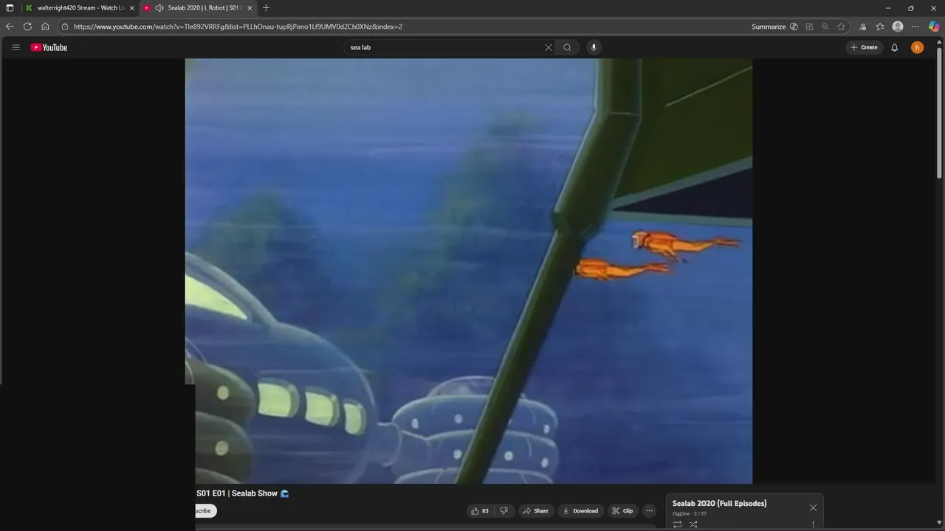This screenshot has height=531, width=945.
Task: View site information lock icon
Action: pyautogui.click(x=65, y=27)
